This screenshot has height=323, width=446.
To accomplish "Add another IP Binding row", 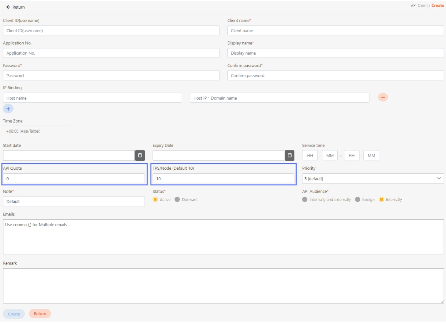I will pyautogui.click(x=8, y=109).
